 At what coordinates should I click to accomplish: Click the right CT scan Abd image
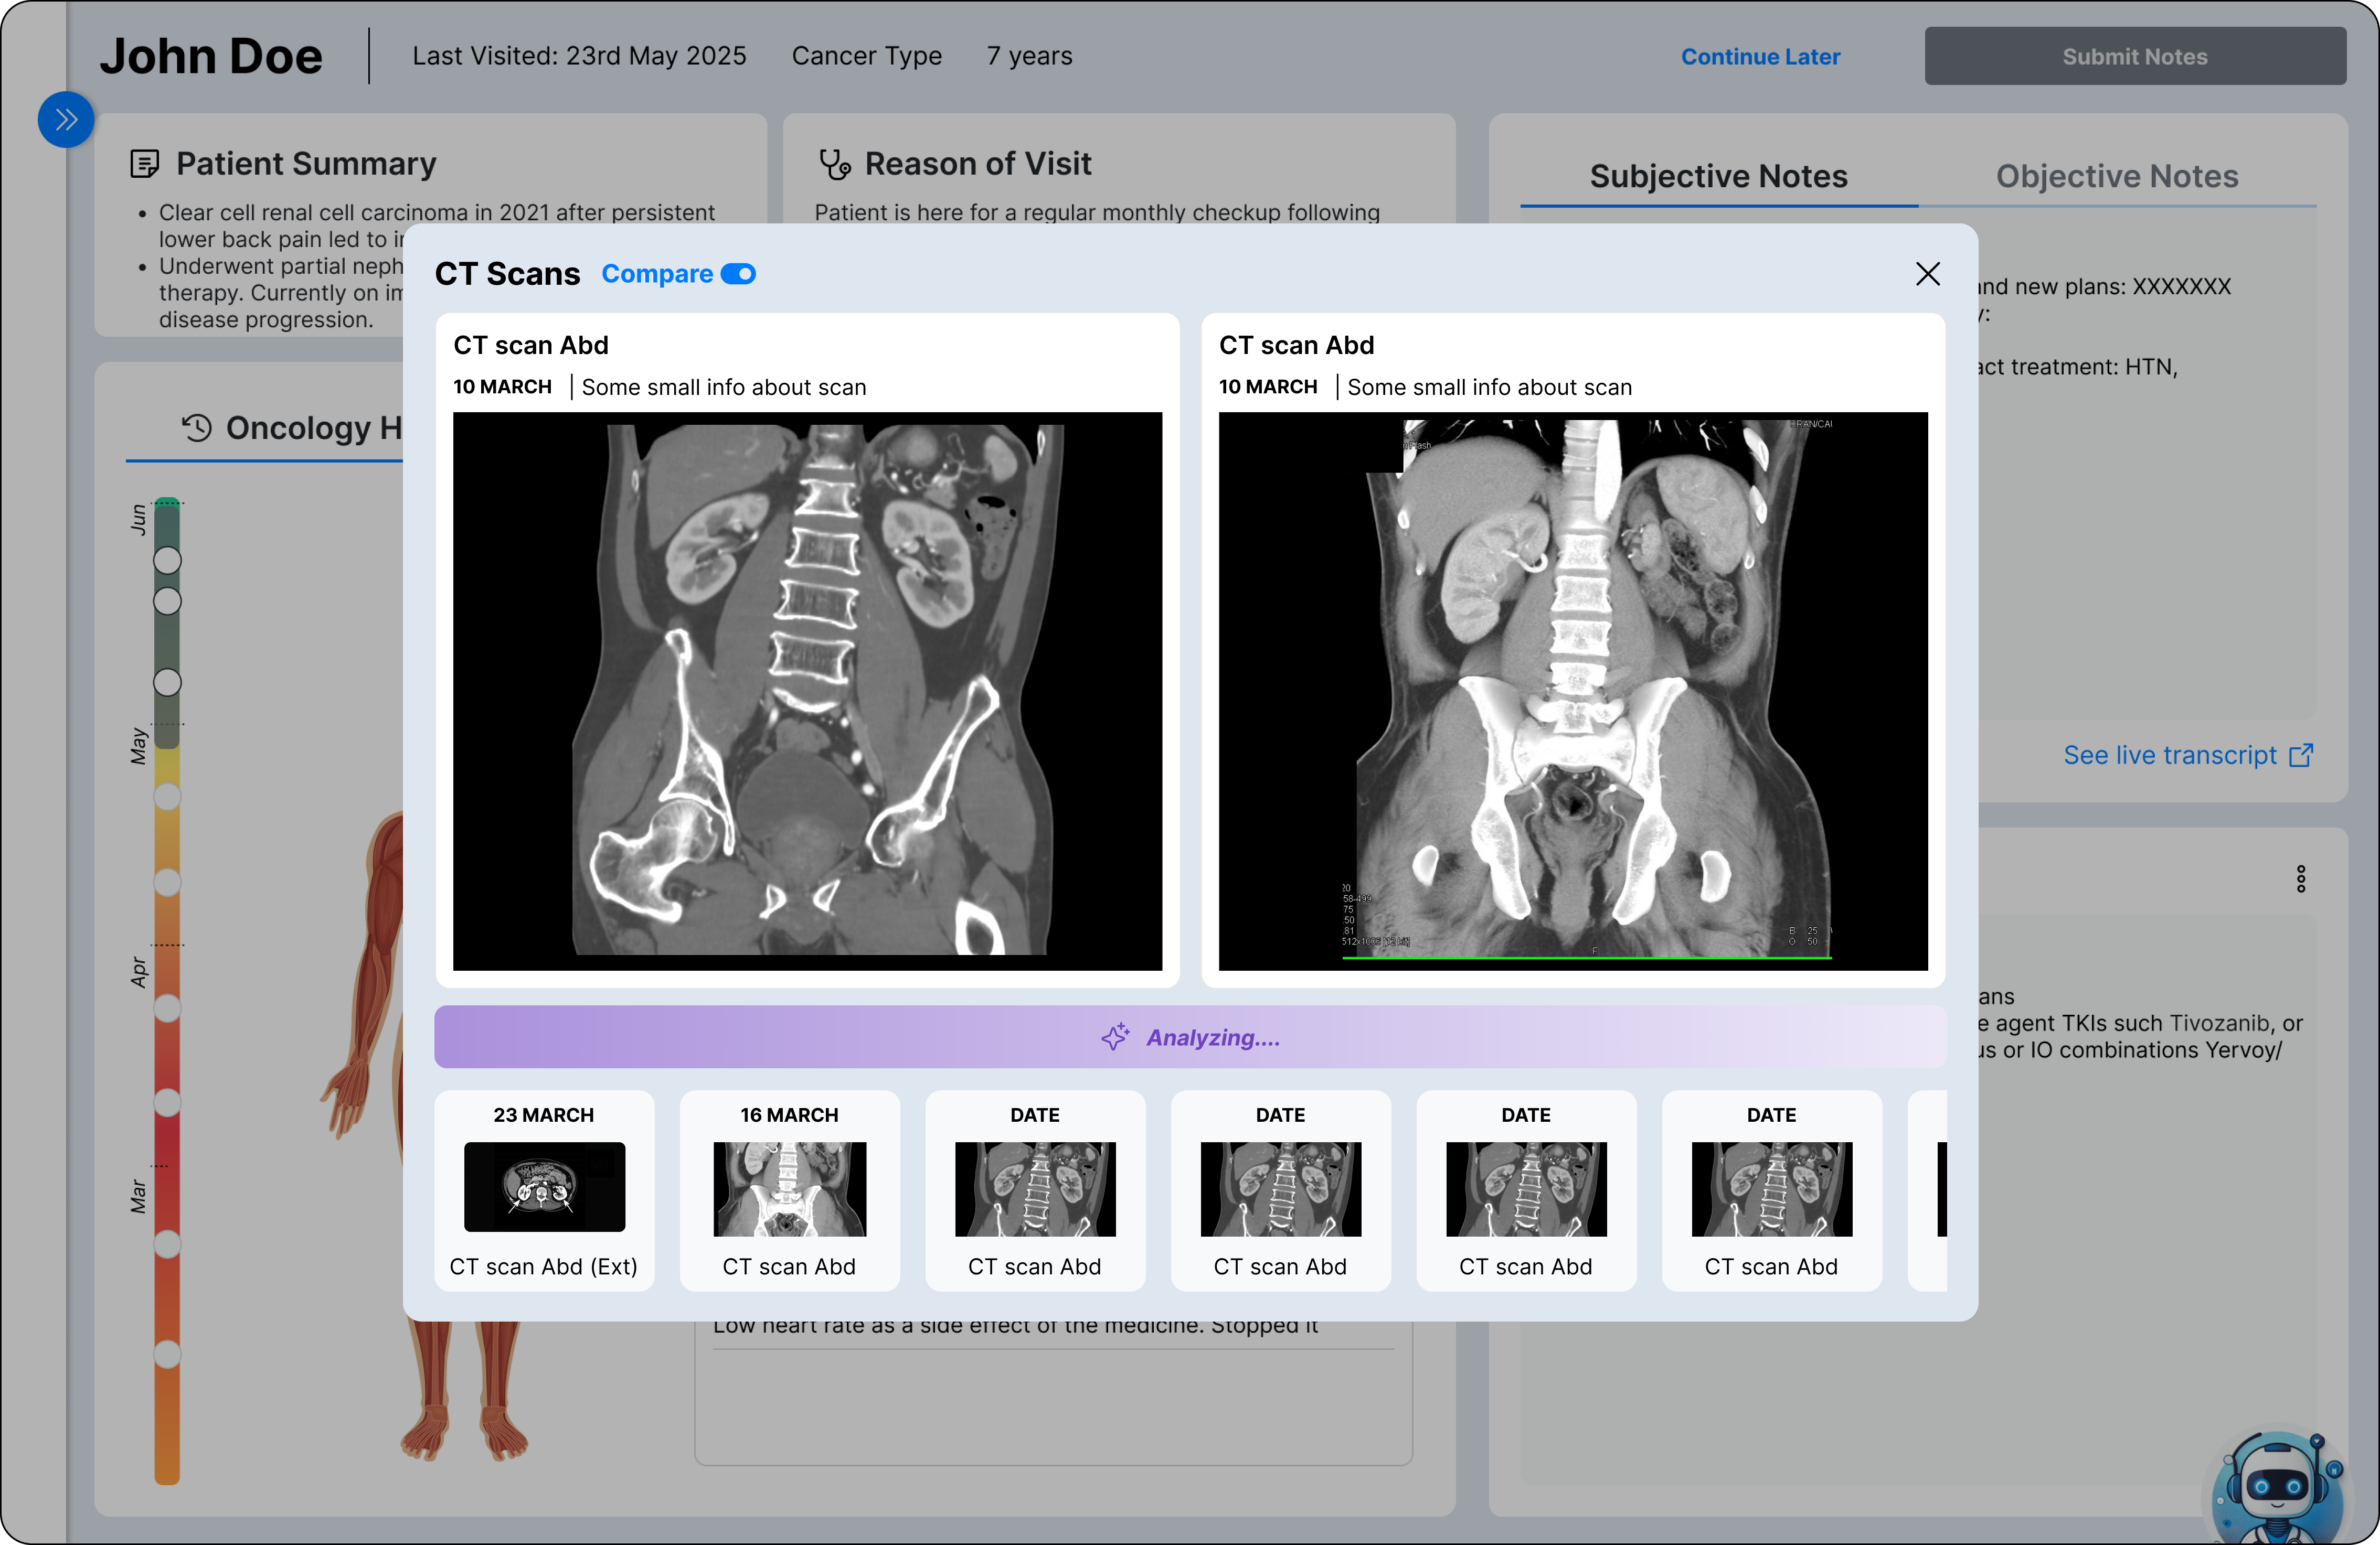[x=1572, y=690]
